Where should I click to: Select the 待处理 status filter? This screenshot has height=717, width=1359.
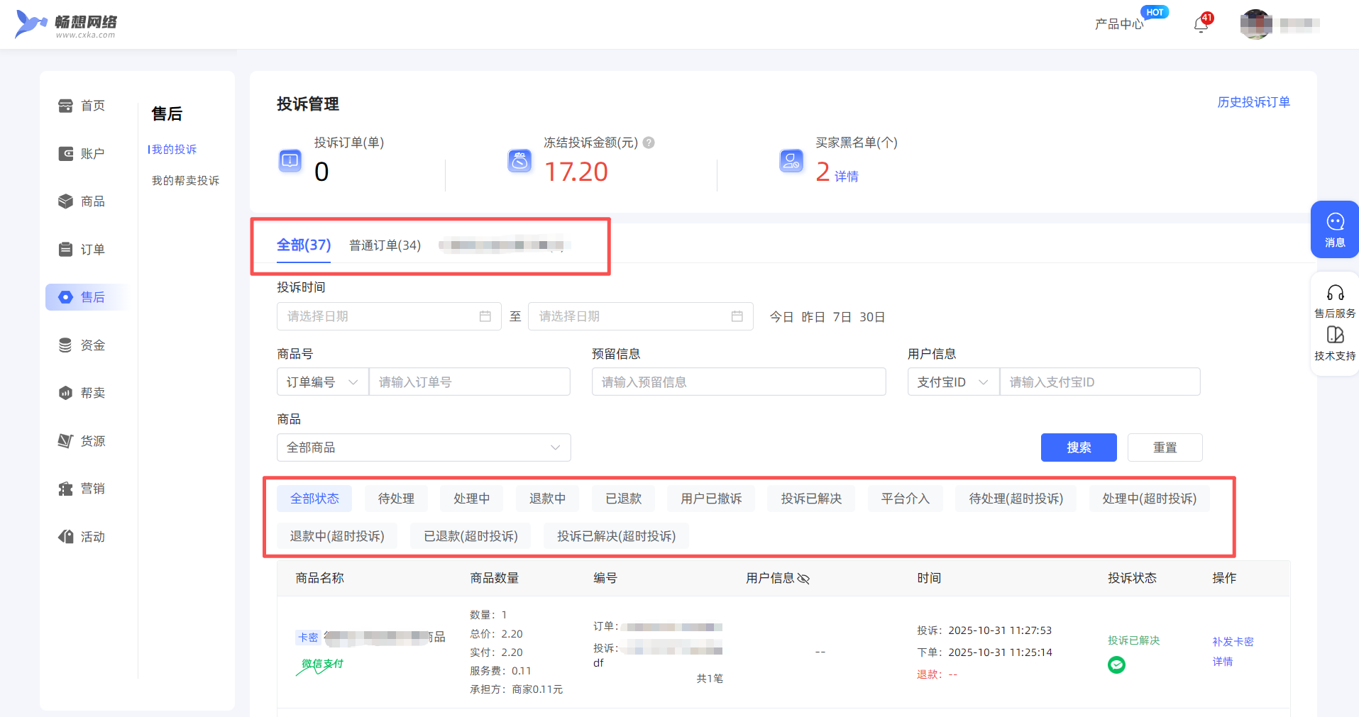click(x=396, y=499)
